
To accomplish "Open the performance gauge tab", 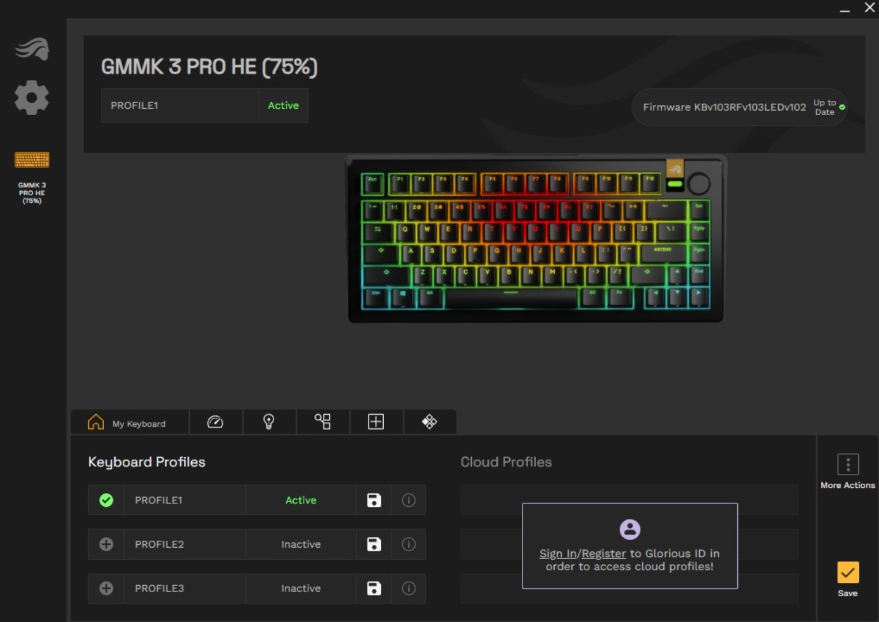I will (215, 422).
